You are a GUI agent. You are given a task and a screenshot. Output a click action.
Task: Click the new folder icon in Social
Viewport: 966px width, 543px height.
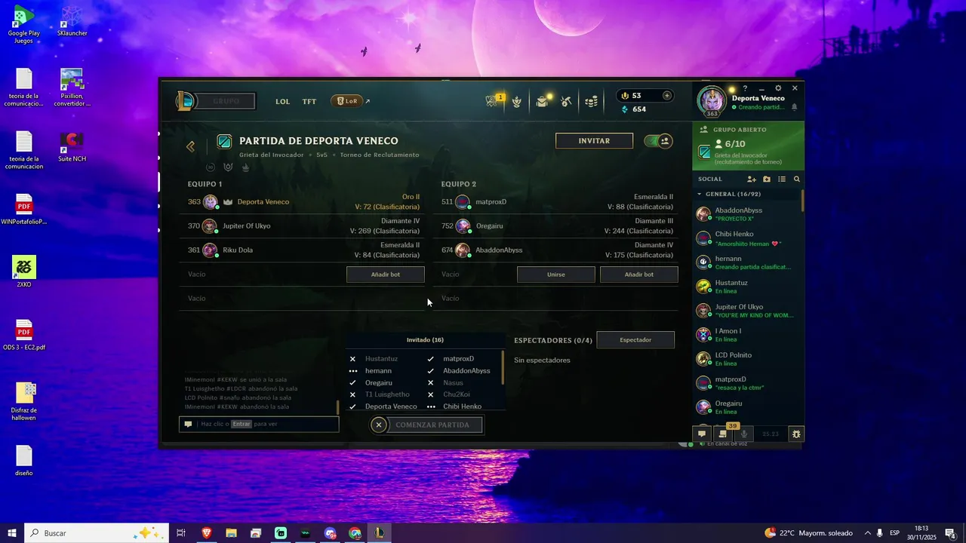point(767,179)
